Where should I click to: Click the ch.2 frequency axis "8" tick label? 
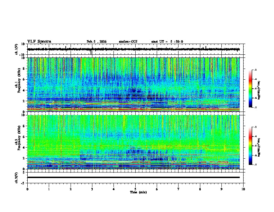tap(24, 126)
